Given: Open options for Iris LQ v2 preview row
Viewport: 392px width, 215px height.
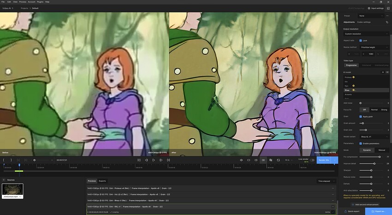Looking at the screenshot, I should click(x=333, y=194).
